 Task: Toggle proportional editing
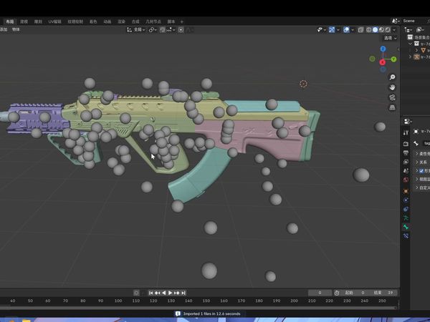(181, 29)
